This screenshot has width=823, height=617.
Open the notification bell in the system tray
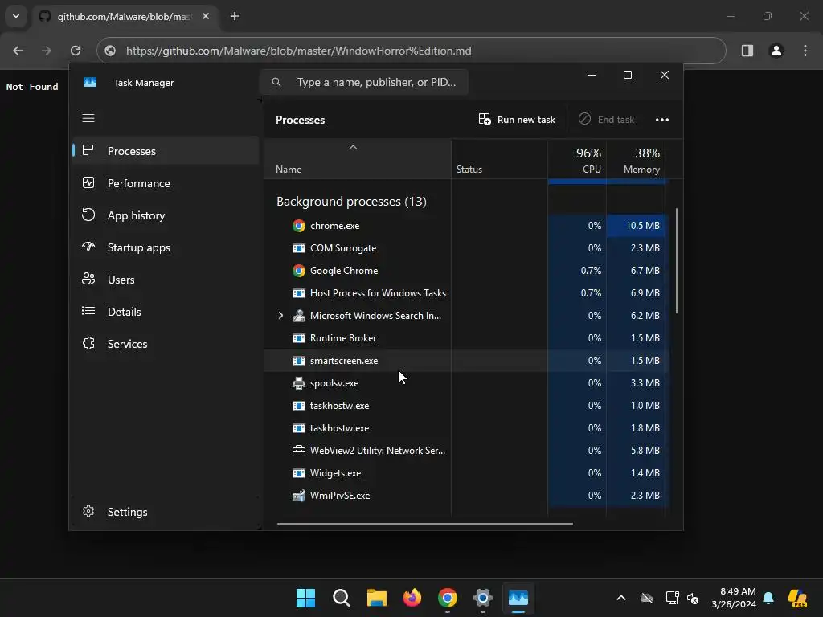click(x=768, y=598)
